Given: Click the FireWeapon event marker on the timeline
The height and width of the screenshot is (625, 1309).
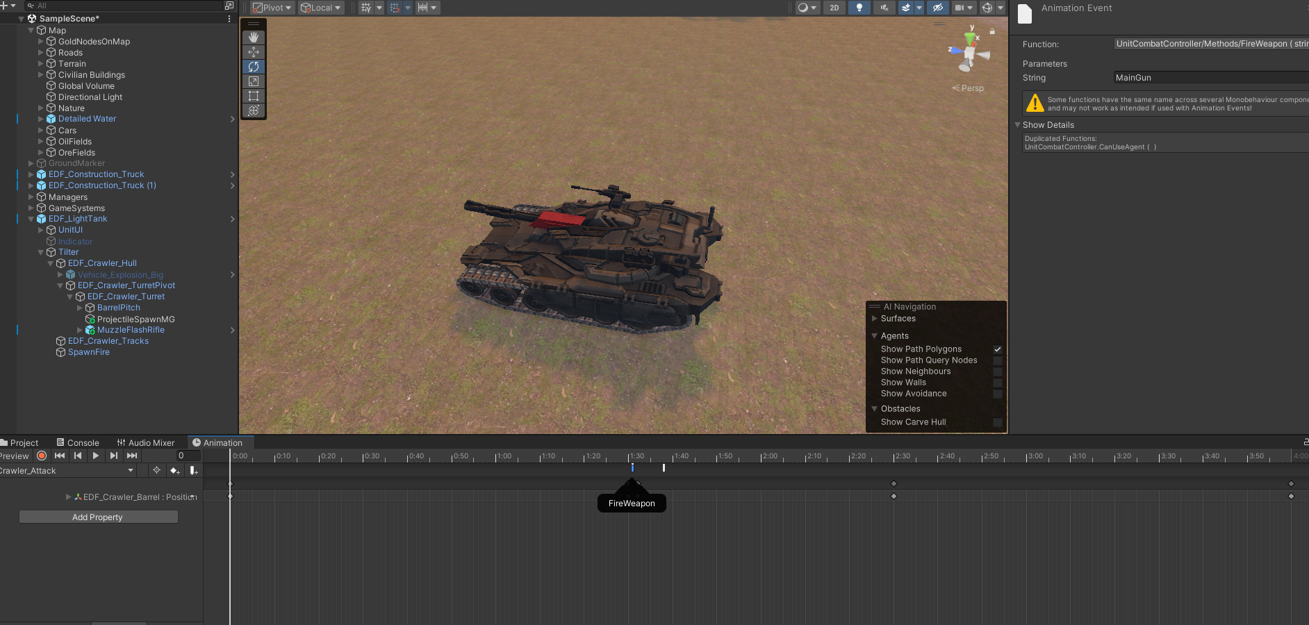Looking at the screenshot, I should point(632,468).
